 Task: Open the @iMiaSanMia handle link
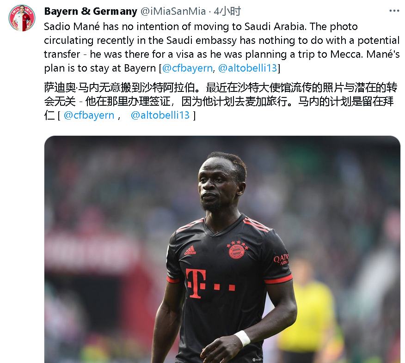[x=173, y=12]
